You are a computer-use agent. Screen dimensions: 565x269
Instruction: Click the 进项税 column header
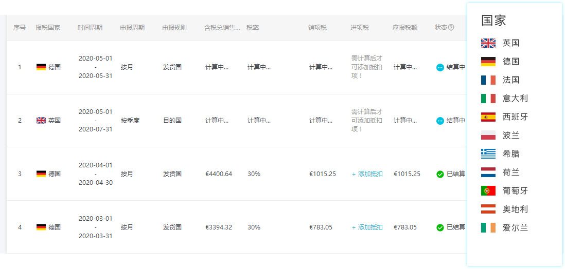tap(360, 28)
